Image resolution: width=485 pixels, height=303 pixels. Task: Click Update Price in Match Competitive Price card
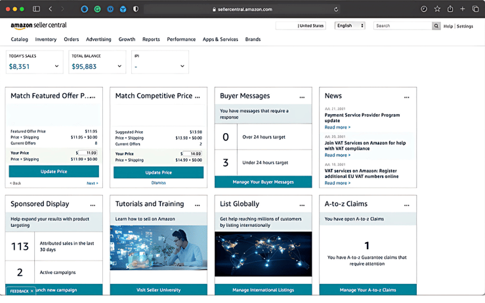pyautogui.click(x=158, y=172)
